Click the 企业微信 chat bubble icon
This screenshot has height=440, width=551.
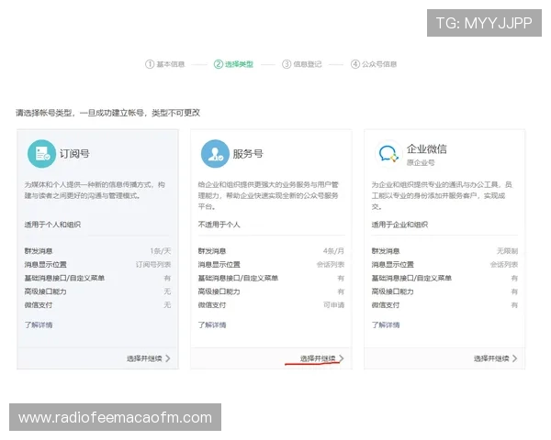(x=388, y=154)
